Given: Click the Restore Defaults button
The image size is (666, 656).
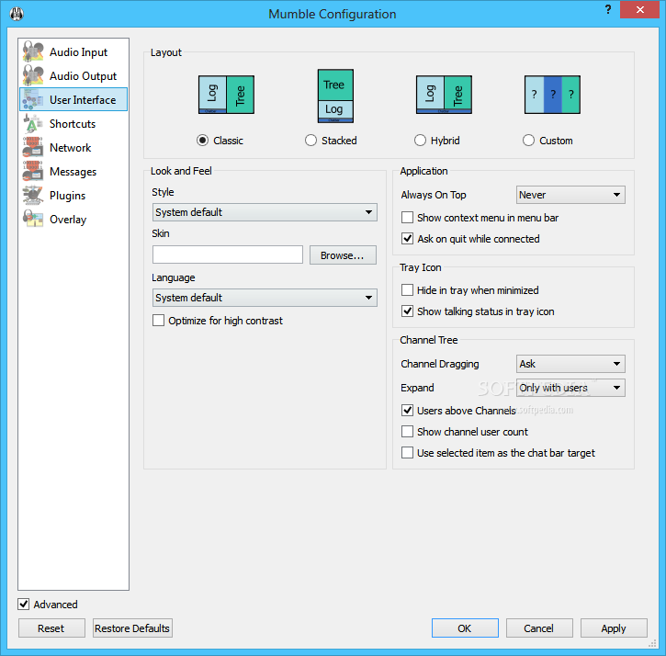Looking at the screenshot, I should (x=132, y=628).
